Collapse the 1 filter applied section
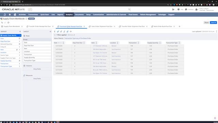The image size is (218, 123). click(x=55, y=35)
